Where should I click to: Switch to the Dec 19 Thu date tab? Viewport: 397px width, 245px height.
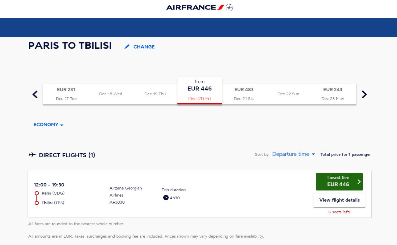click(155, 94)
